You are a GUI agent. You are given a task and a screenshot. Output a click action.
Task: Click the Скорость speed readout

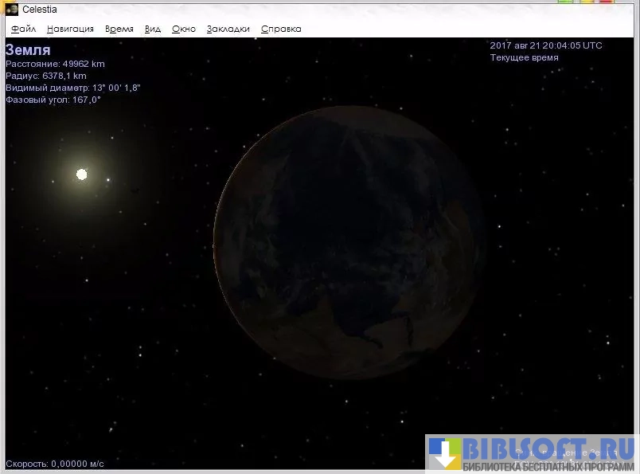click(x=55, y=463)
